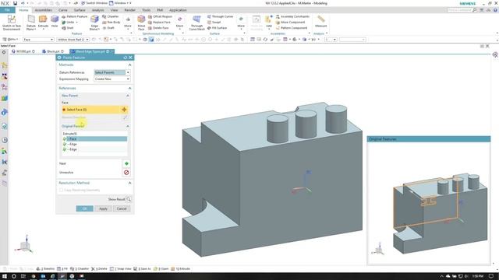Reset the Paste Feature dialog
This screenshot has height=280, width=499.
tap(125, 58)
